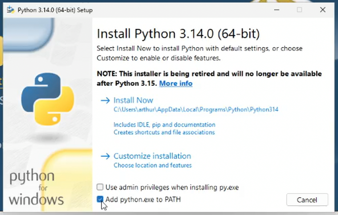Open the More info link
This screenshot has width=338, height=215.
[x=176, y=83]
